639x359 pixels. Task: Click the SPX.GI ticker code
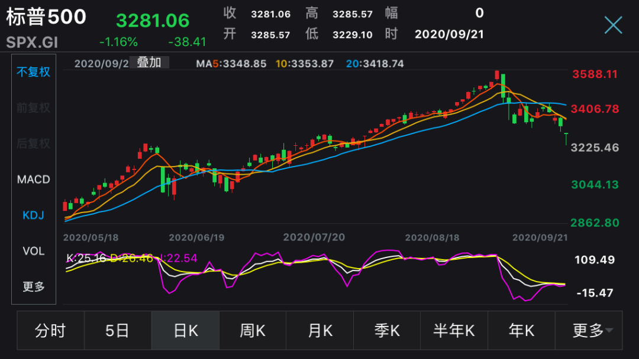(x=32, y=43)
